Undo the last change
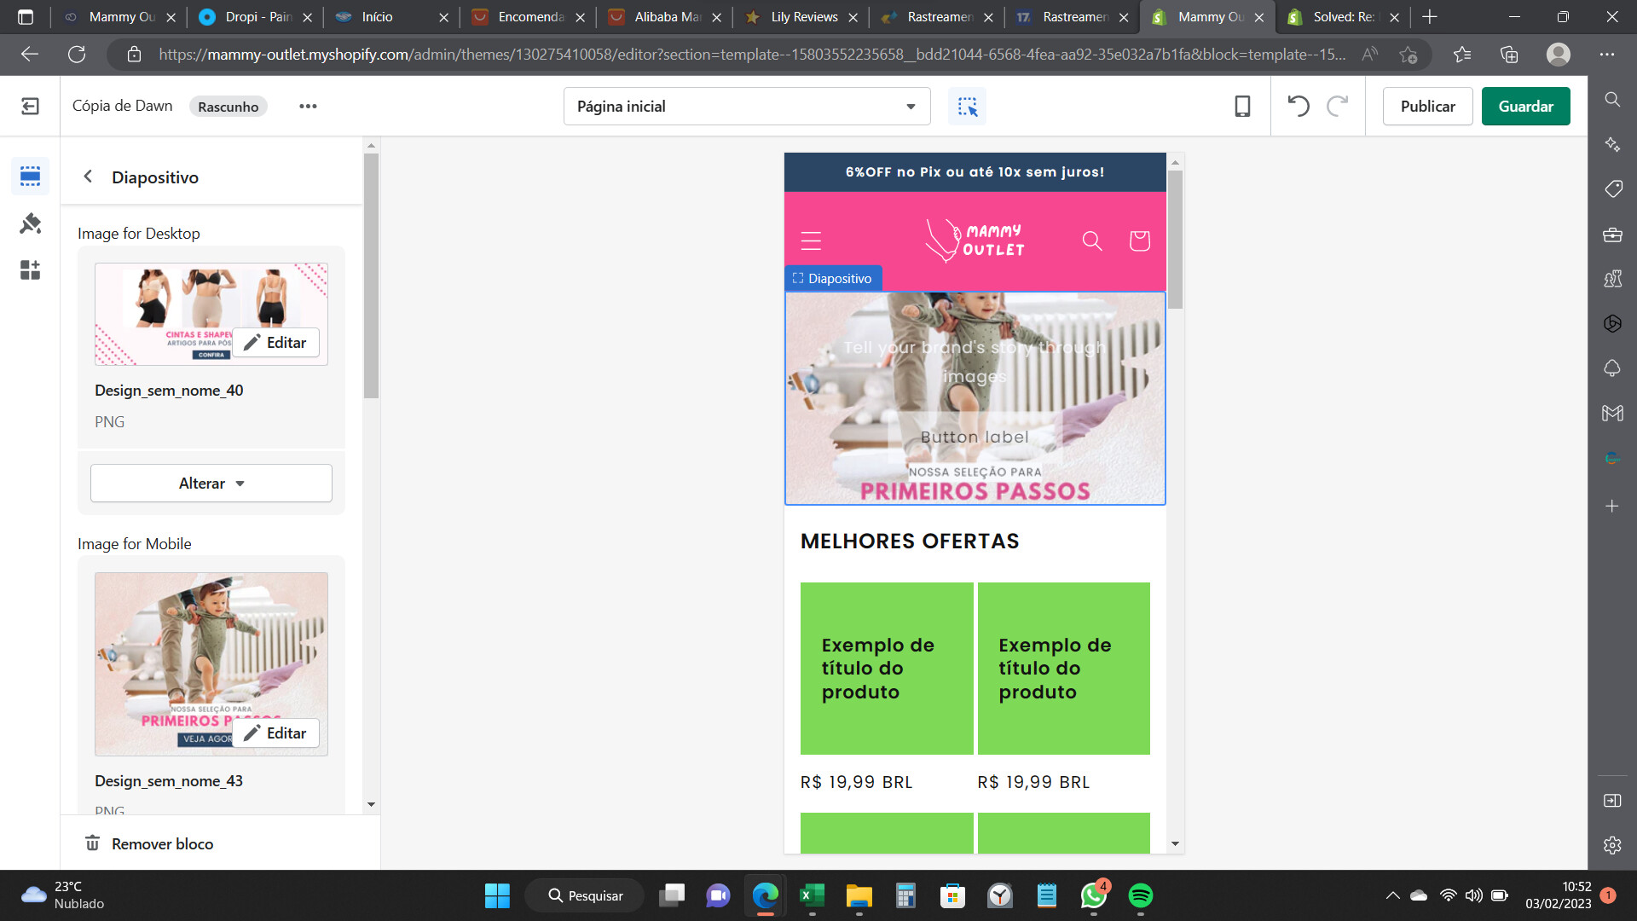 coord(1298,106)
